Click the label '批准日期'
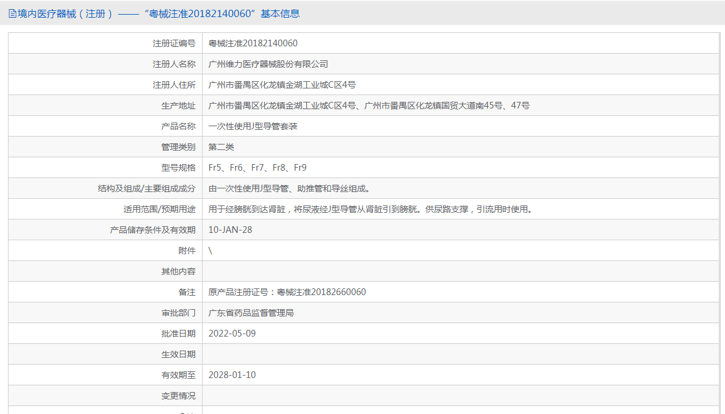 178,334
